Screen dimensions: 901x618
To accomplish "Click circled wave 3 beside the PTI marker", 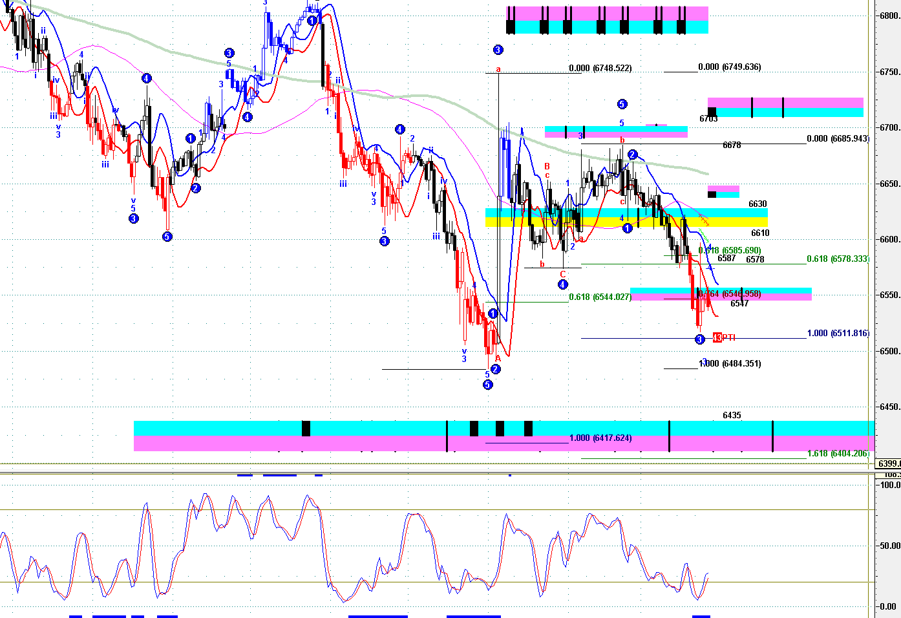I will (x=699, y=339).
